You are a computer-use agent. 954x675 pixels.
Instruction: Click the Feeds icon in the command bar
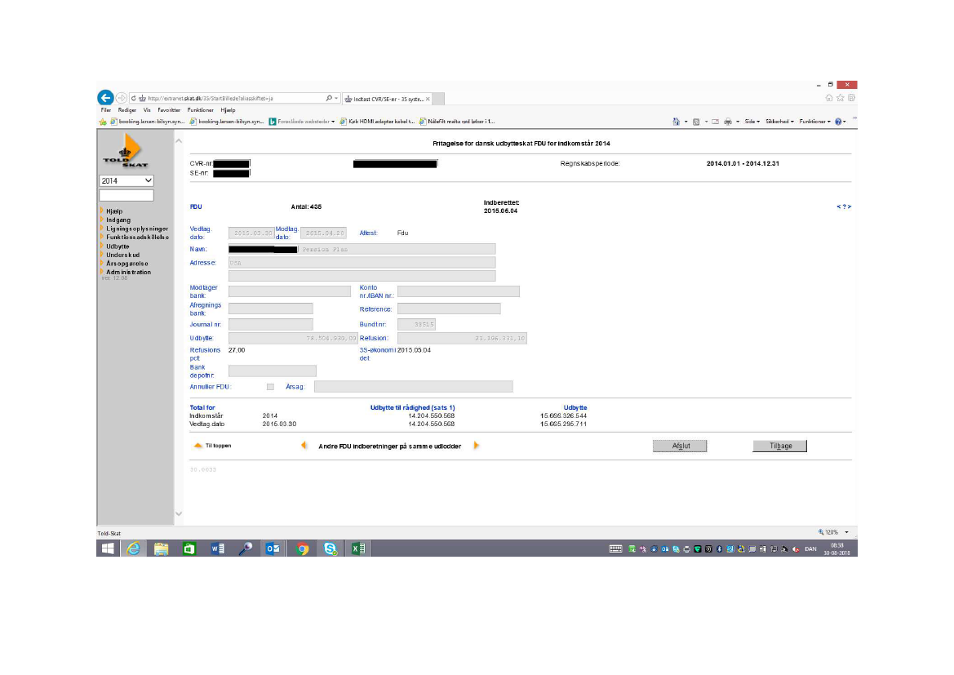click(696, 122)
